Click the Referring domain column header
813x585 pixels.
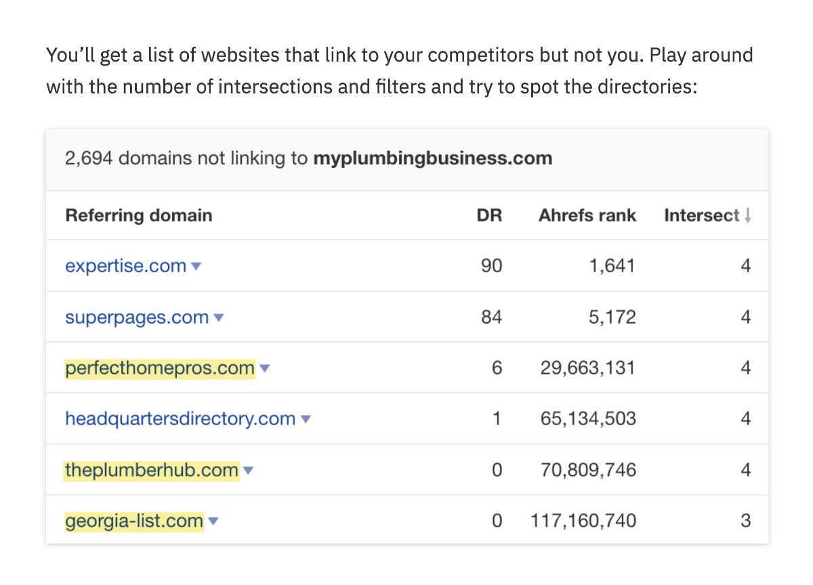click(x=139, y=215)
